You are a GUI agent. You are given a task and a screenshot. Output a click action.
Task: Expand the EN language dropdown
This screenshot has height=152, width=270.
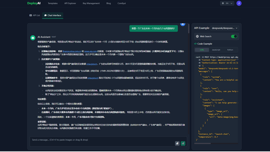pyautogui.click(x=227, y=3)
